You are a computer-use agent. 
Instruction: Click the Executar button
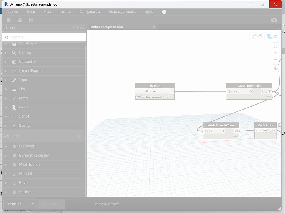[x=51, y=204]
